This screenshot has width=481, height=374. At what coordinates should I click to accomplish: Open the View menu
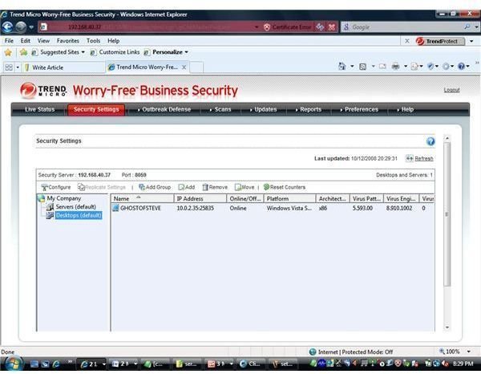click(x=43, y=41)
